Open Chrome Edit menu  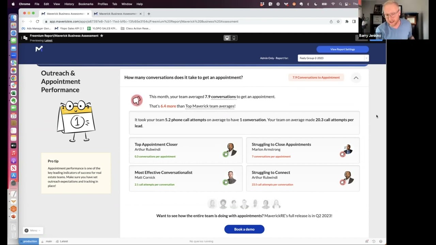(x=46, y=4)
